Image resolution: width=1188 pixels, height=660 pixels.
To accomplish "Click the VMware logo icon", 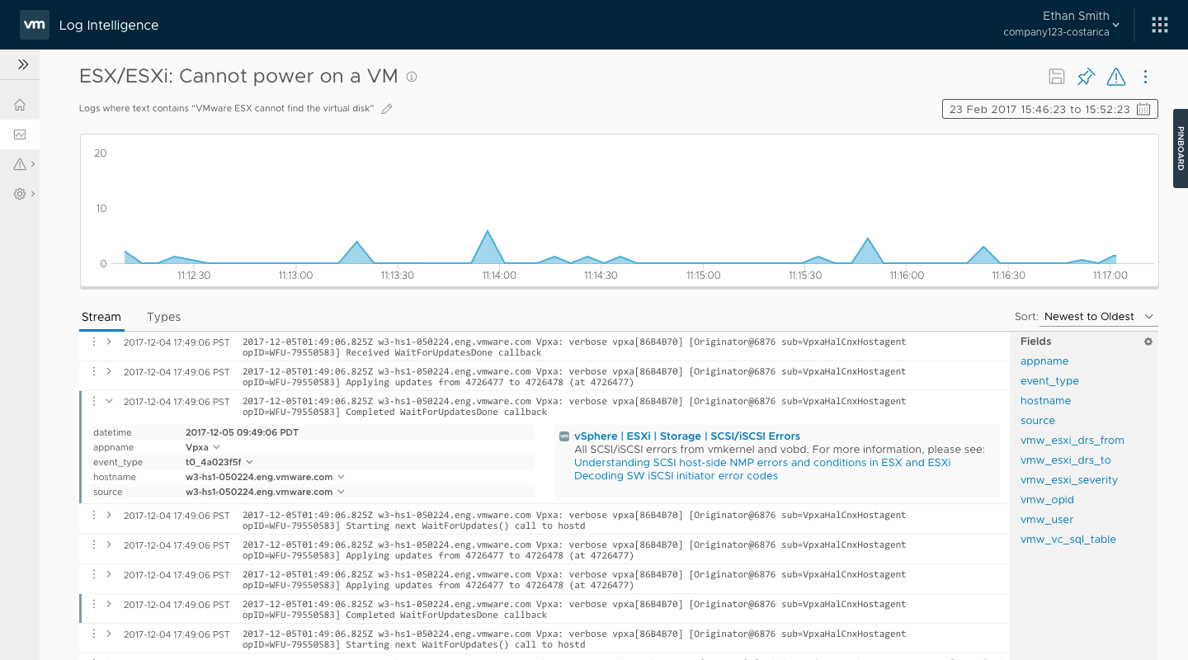I will coord(34,26).
